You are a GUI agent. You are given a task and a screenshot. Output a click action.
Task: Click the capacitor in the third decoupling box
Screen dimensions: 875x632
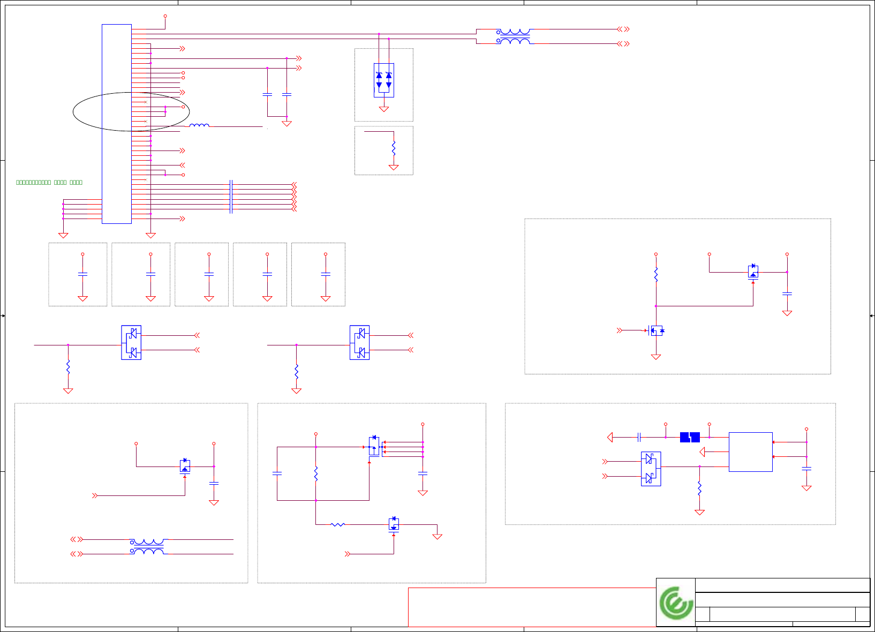[209, 274]
